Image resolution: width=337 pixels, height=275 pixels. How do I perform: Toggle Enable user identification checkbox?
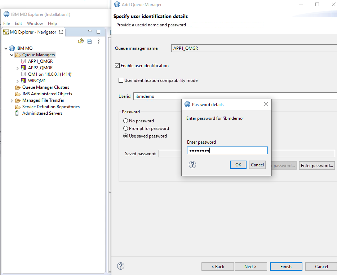click(117, 65)
